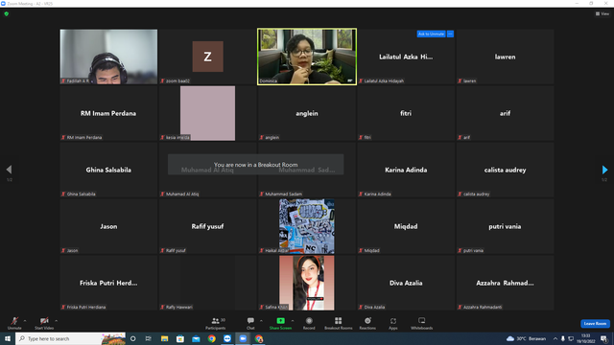Open File Explorer from taskbar
Screen dimensions: 614x345
click(164, 338)
